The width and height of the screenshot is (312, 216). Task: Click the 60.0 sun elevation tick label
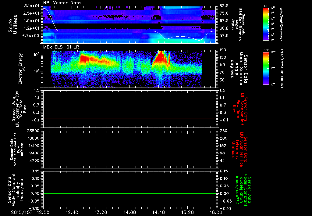click(x=224, y=28)
